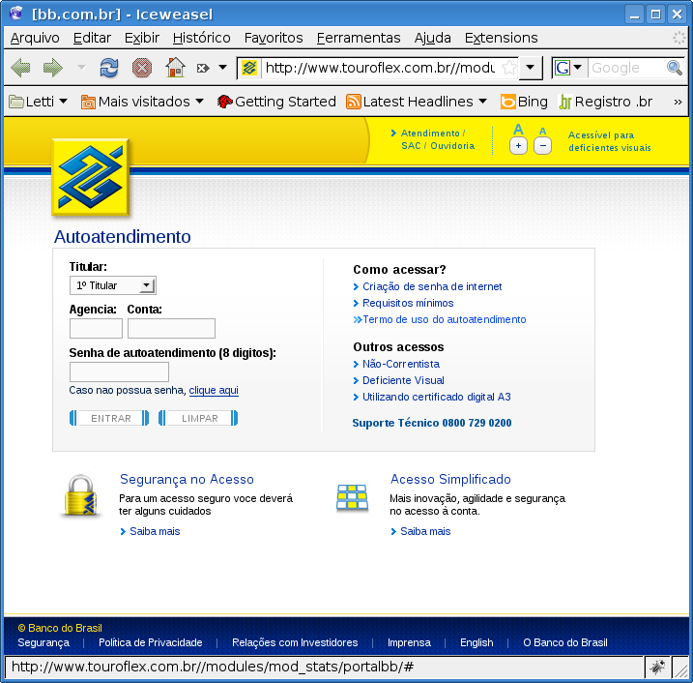Open Acessível para deficientes visuais link
The height and width of the screenshot is (683, 693).
coord(610,141)
